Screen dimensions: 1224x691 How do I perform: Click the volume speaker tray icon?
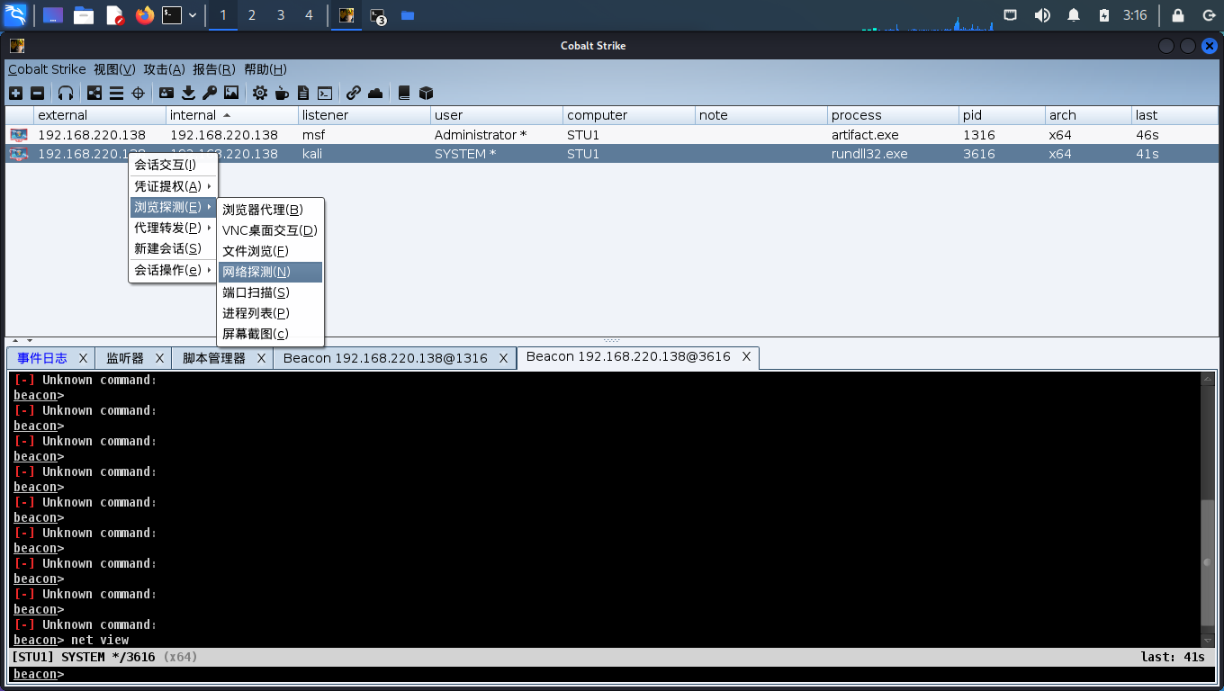coord(1042,15)
